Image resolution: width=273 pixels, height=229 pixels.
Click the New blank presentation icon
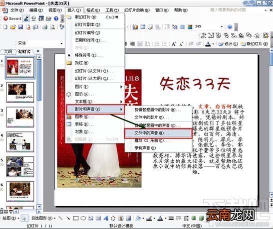tap(5, 27)
